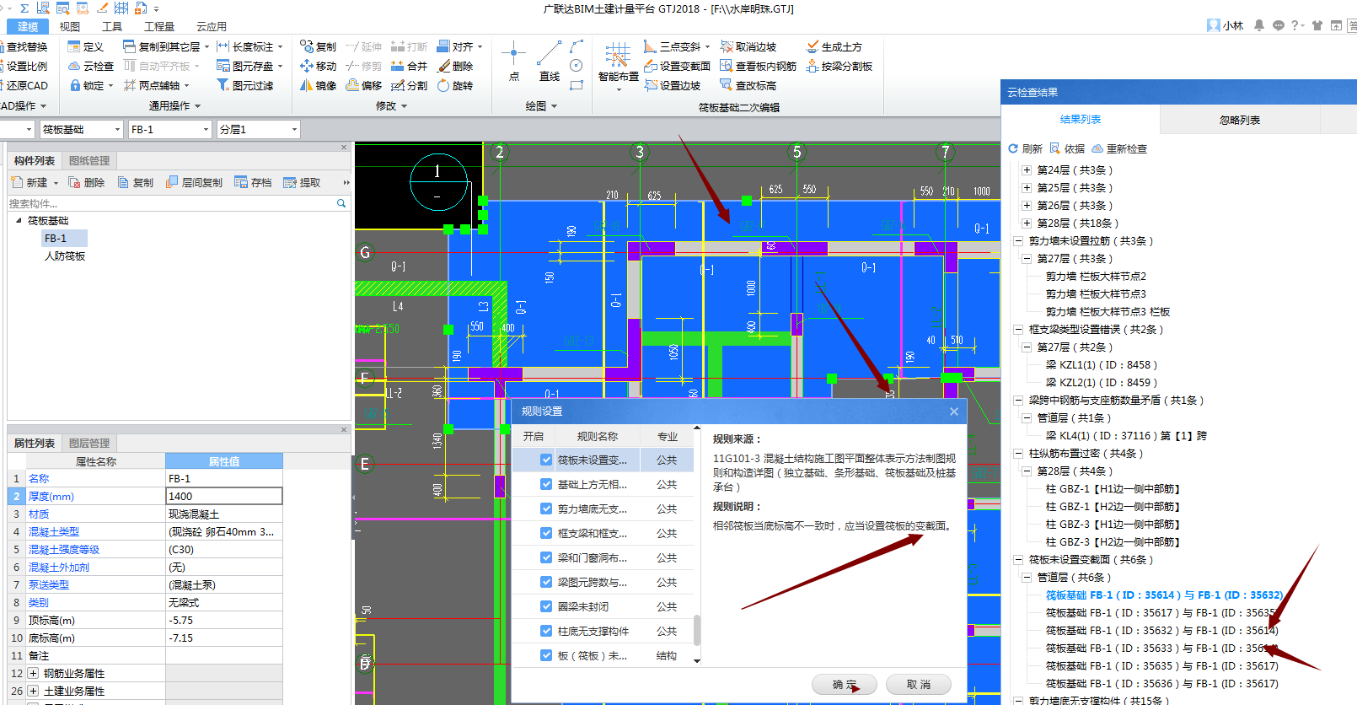Switch to 忽略列表 tab in cloud check
1357x705 pixels.
(1239, 121)
